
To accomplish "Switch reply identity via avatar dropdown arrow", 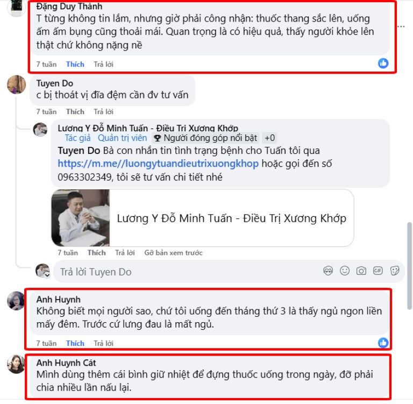I will pyautogui.click(x=47, y=275).
